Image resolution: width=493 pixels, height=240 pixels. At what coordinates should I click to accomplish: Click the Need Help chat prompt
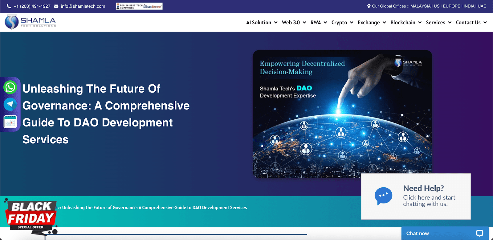click(x=416, y=196)
